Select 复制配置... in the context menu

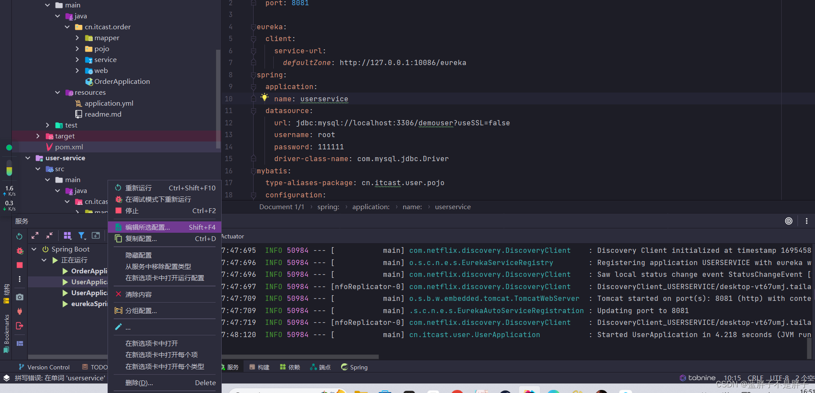pyautogui.click(x=165, y=238)
